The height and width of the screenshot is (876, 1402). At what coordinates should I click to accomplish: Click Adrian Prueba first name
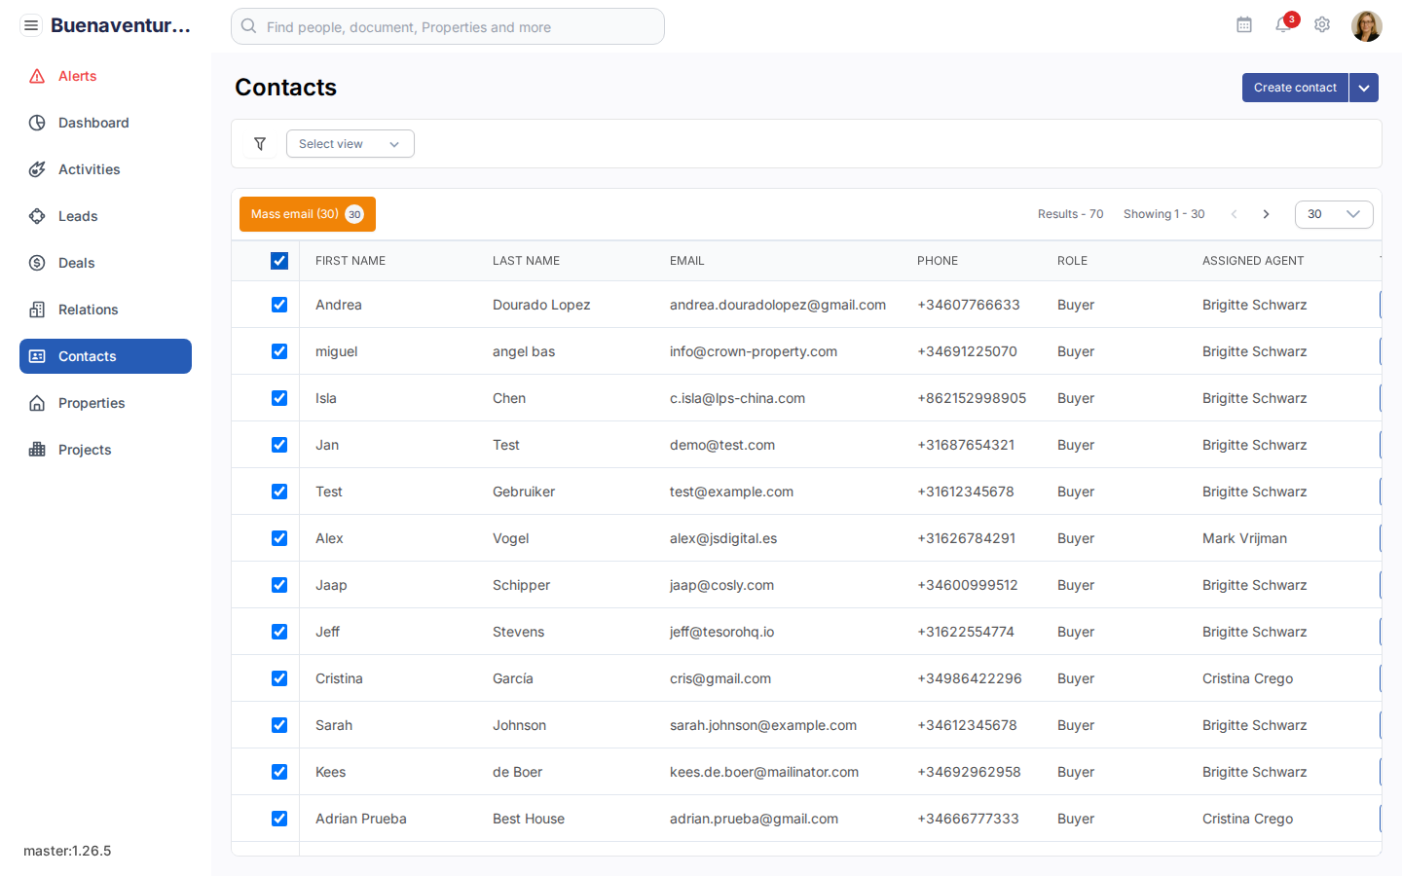[361, 819]
